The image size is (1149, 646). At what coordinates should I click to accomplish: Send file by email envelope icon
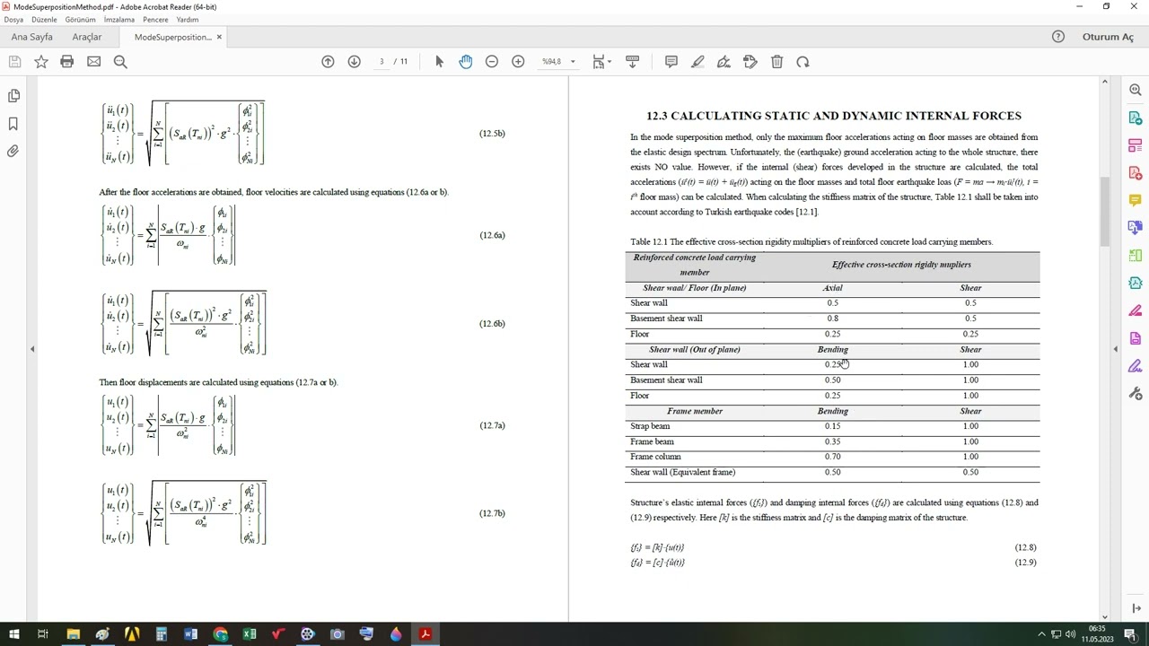coord(93,61)
